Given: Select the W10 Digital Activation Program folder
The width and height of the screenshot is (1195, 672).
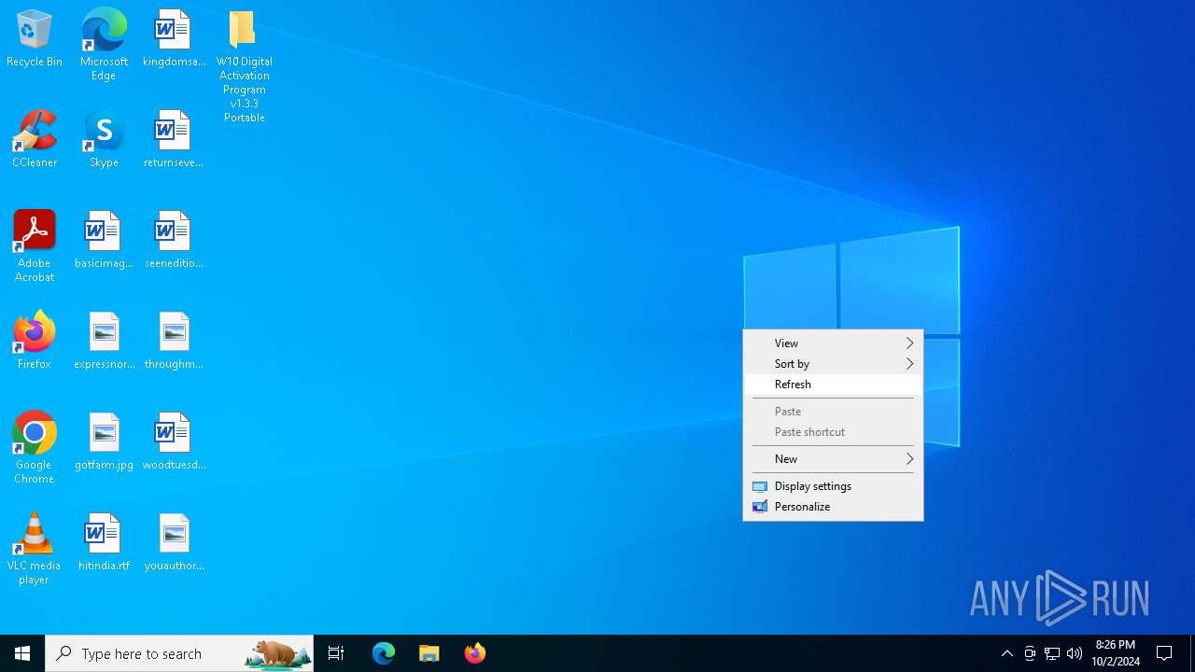Looking at the screenshot, I should 244,67.
